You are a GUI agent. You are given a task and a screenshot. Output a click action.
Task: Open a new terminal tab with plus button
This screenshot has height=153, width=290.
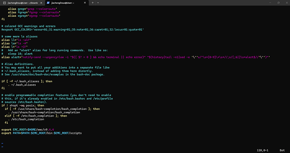tap(92, 3)
